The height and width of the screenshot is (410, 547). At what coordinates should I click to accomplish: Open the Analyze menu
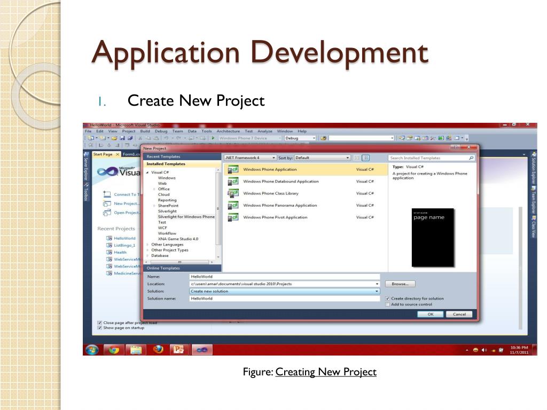265,131
